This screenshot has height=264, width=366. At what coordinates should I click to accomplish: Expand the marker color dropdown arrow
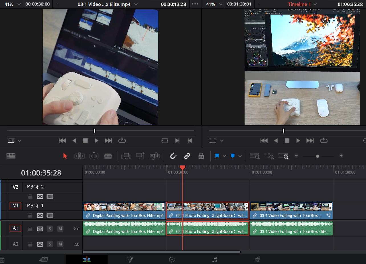240,156
